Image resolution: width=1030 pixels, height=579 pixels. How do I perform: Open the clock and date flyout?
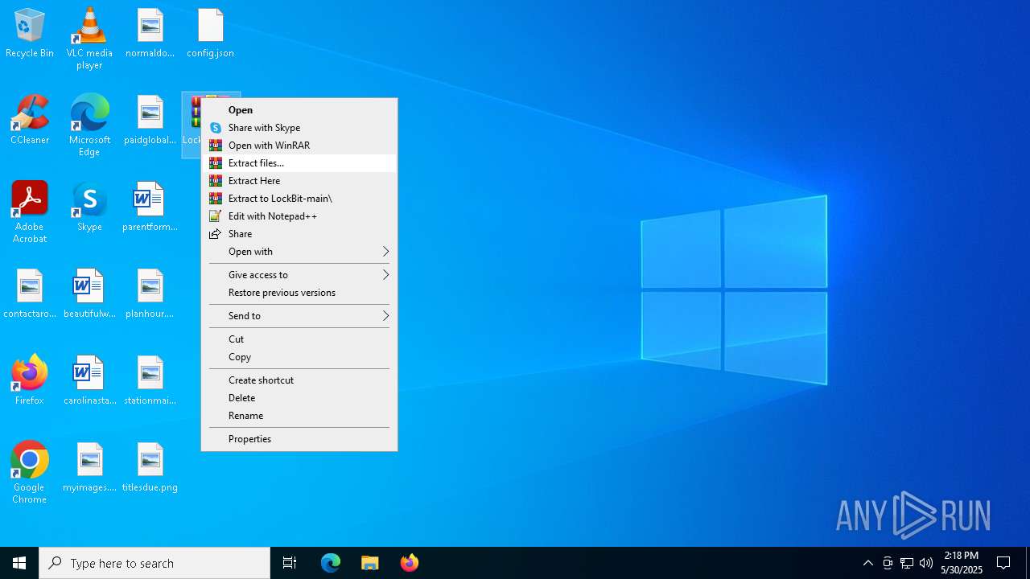coord(962,563)
